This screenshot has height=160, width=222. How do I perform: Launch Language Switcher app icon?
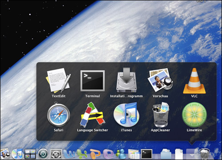point(92,115)
